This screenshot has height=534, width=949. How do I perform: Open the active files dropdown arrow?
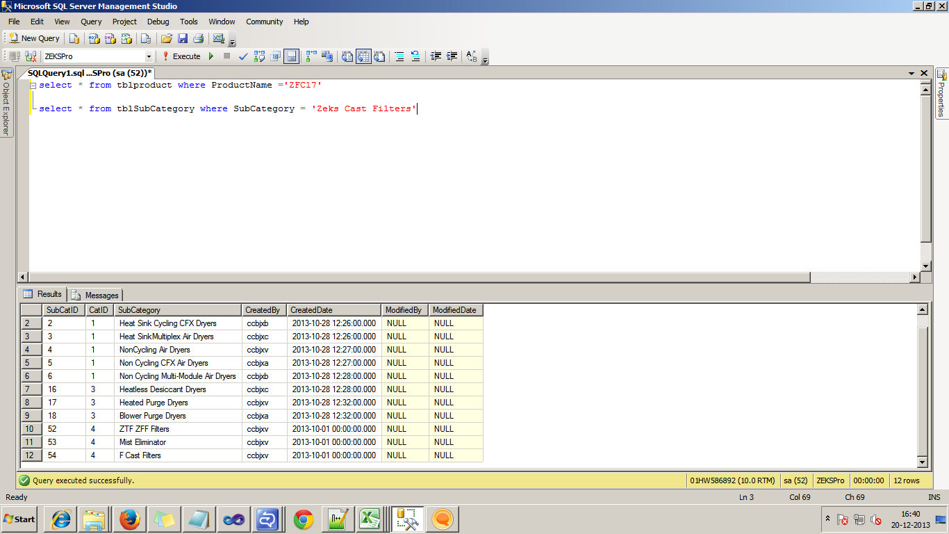click(911, 73)
